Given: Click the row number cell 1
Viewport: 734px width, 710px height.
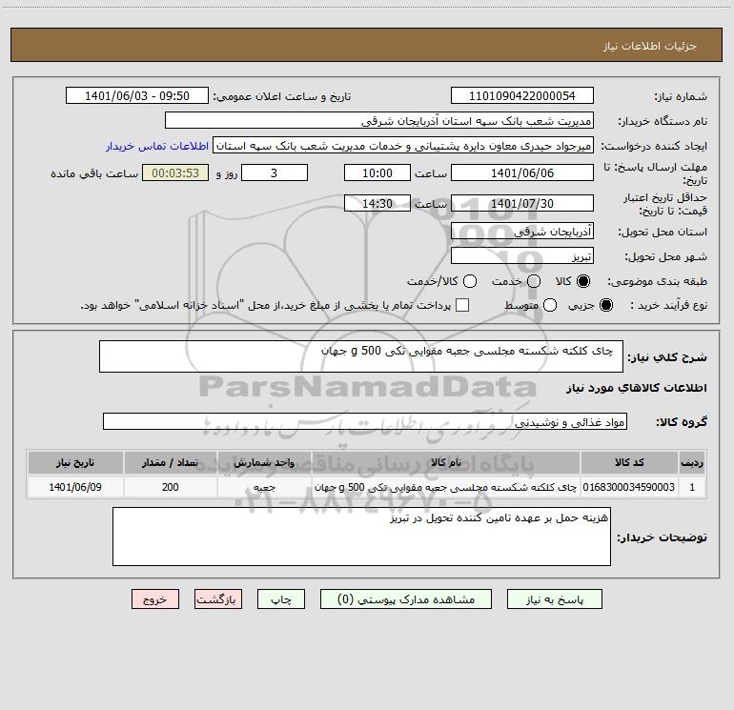Looking at the screenshot, I should pos(692,487).
